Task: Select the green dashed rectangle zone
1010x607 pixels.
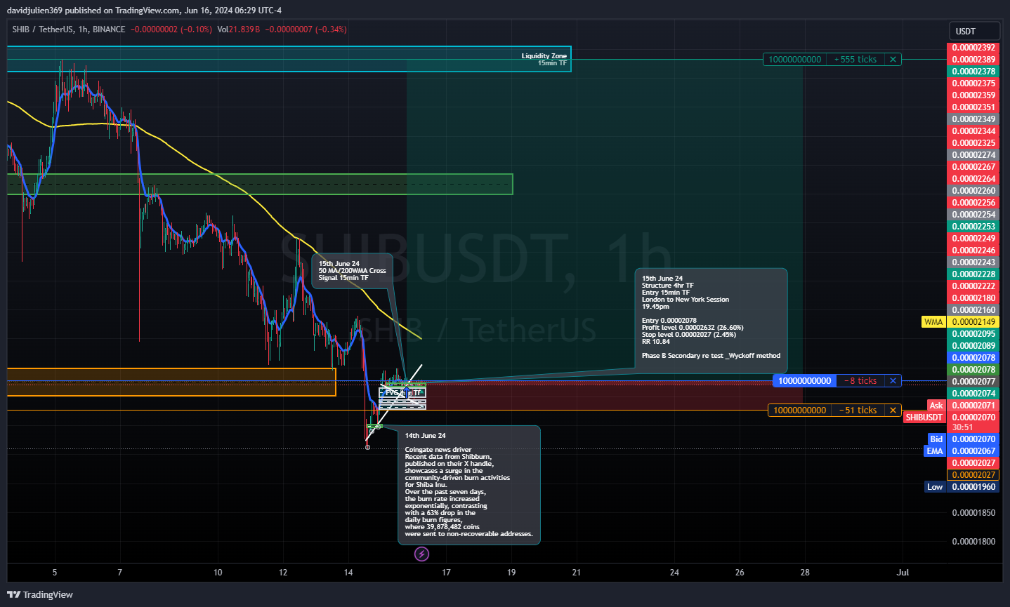Action: coord(260,185)
